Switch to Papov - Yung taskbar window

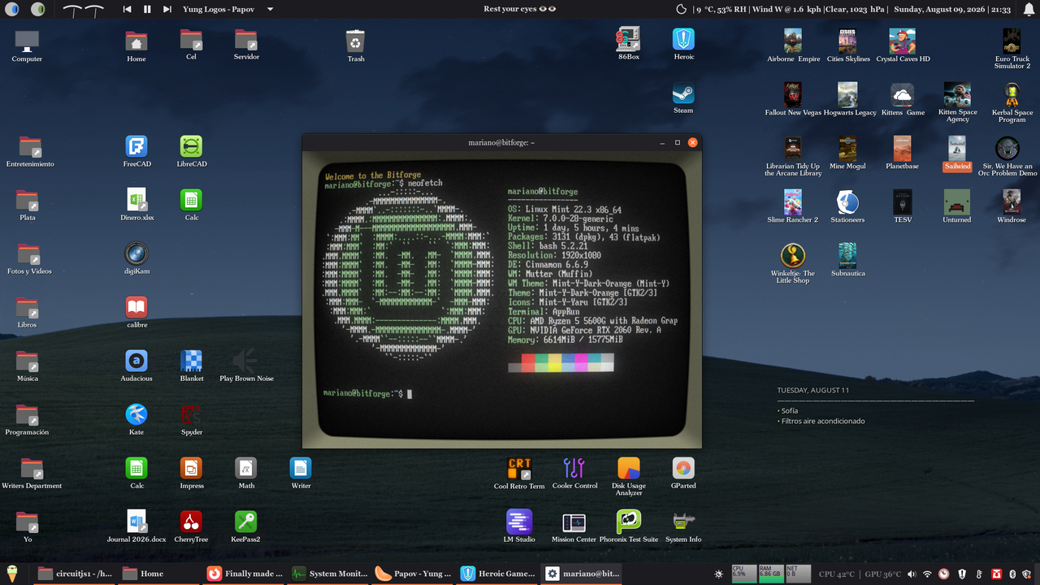pos(412,574)
